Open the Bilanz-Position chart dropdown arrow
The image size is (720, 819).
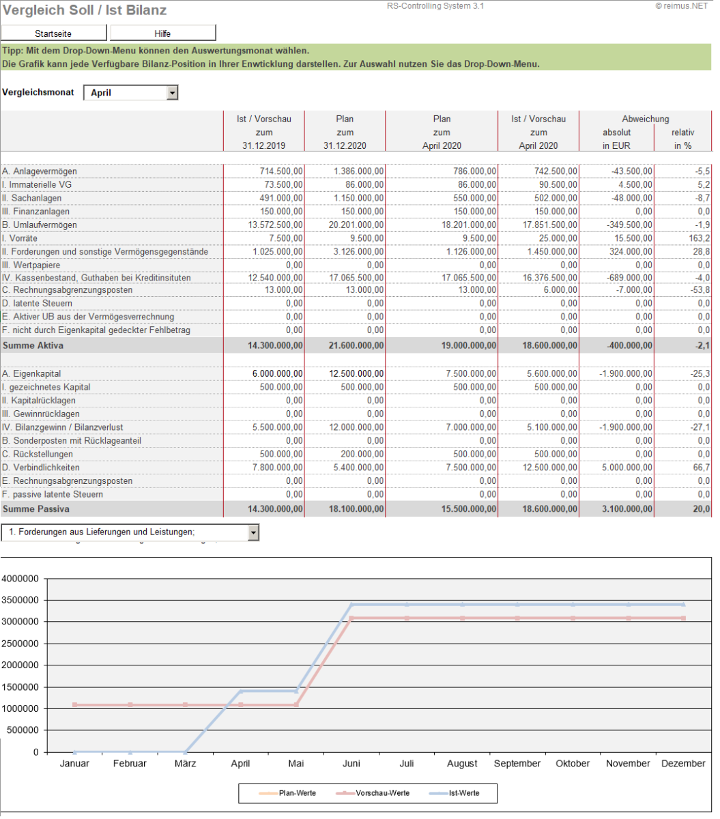click(253, 533)
